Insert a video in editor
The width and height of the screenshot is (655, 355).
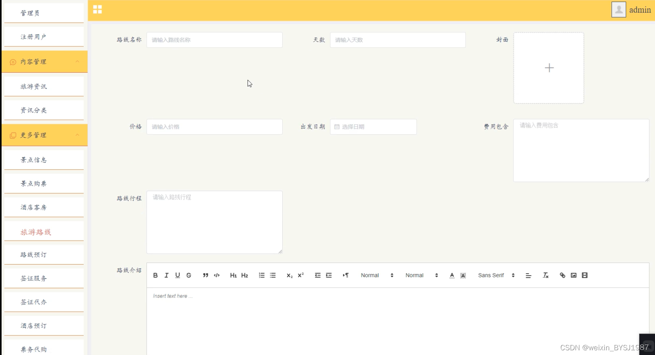pos(585,275)
